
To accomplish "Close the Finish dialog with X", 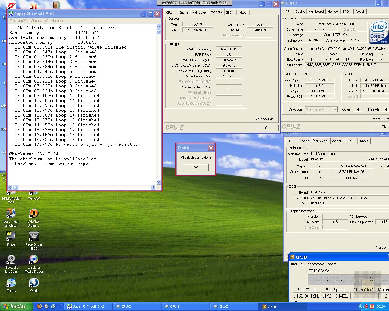I will [211, 148].
